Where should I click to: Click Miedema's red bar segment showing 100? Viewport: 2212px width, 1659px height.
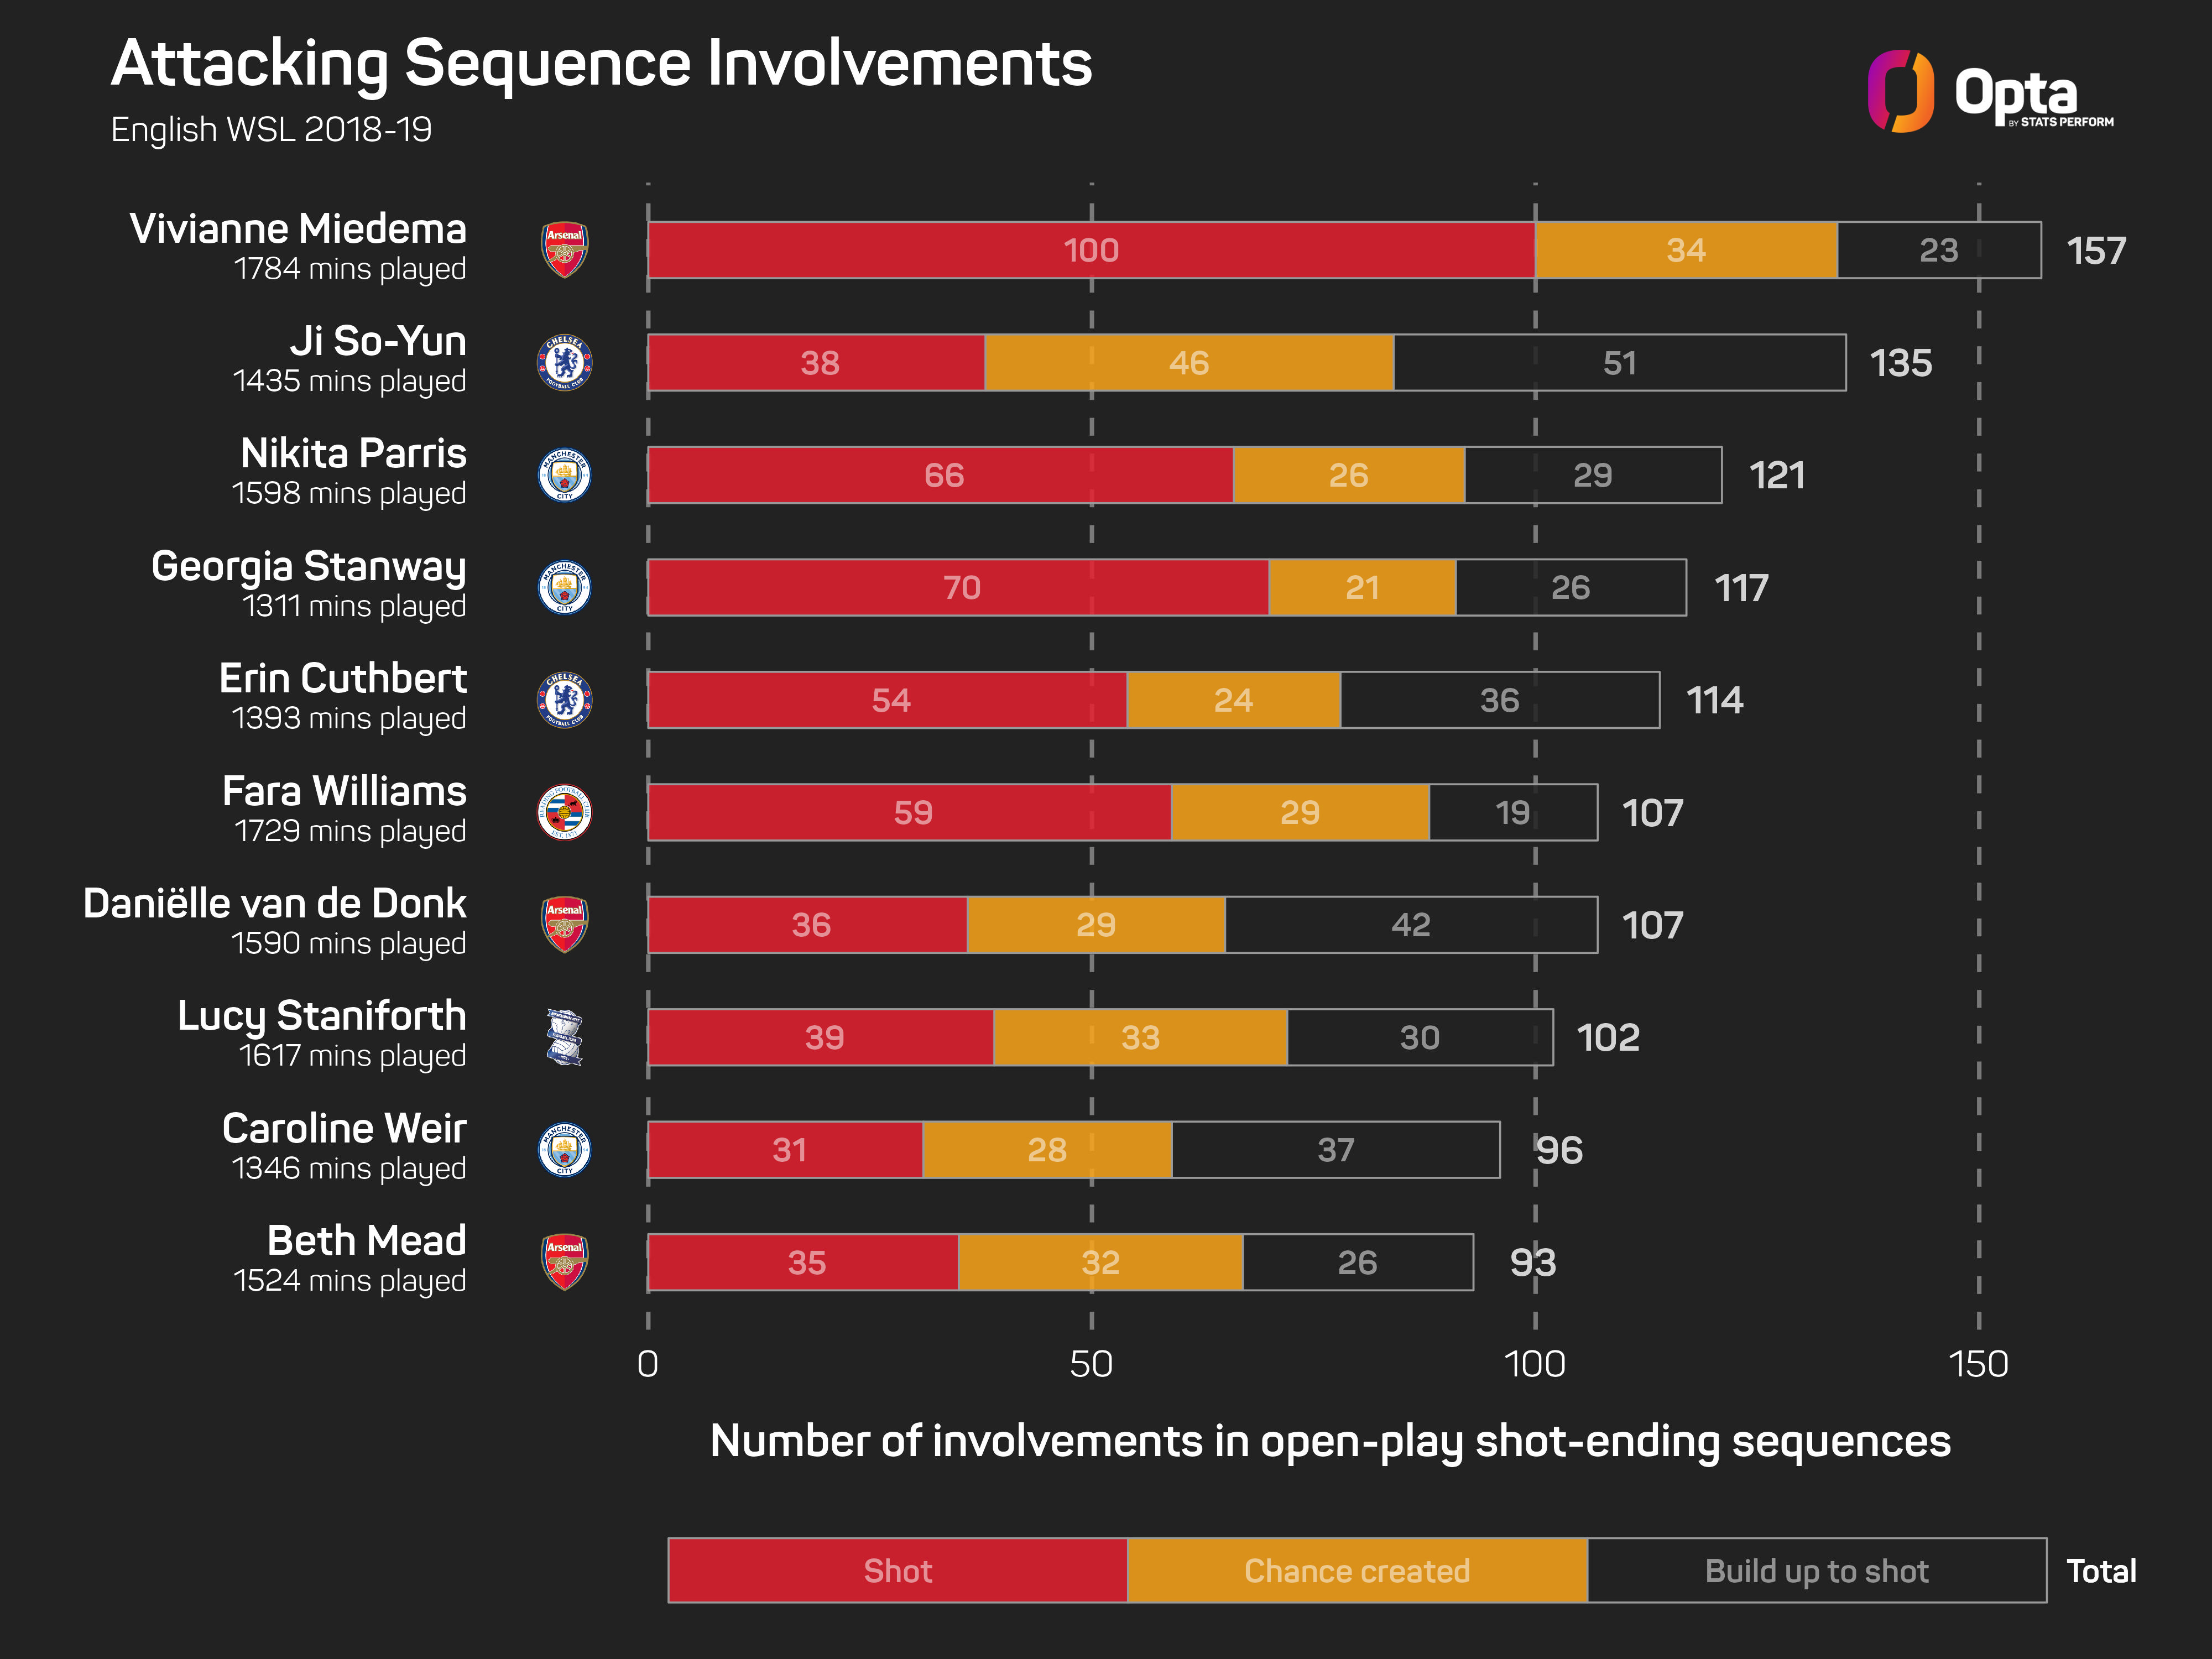[x=1091, y=250]
